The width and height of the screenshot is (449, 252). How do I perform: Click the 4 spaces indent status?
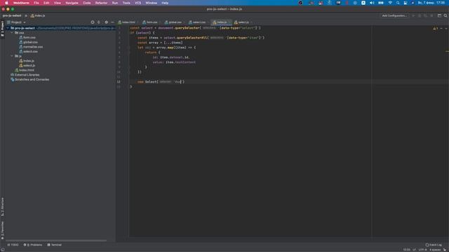pyautogui.click(x=435, y=250)
